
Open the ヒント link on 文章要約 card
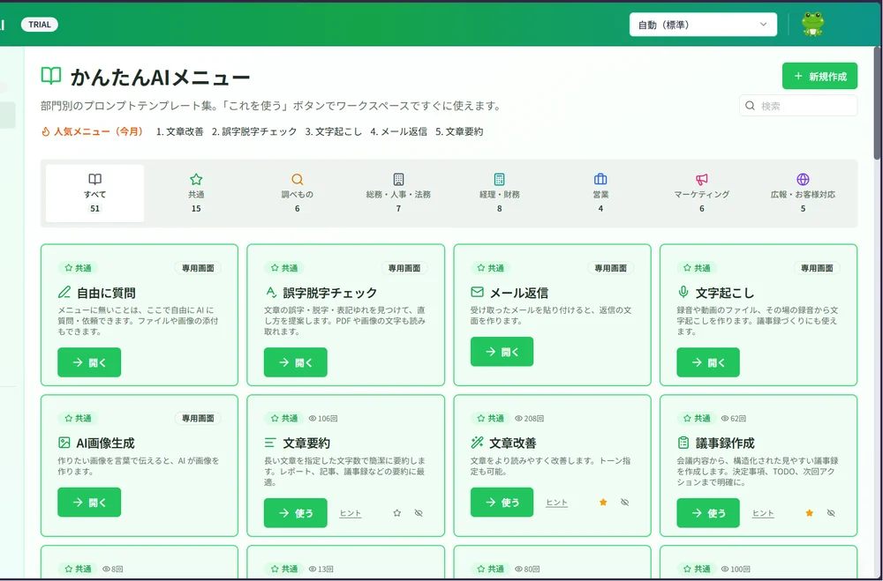pyautogui.click(x=351, y=513)
